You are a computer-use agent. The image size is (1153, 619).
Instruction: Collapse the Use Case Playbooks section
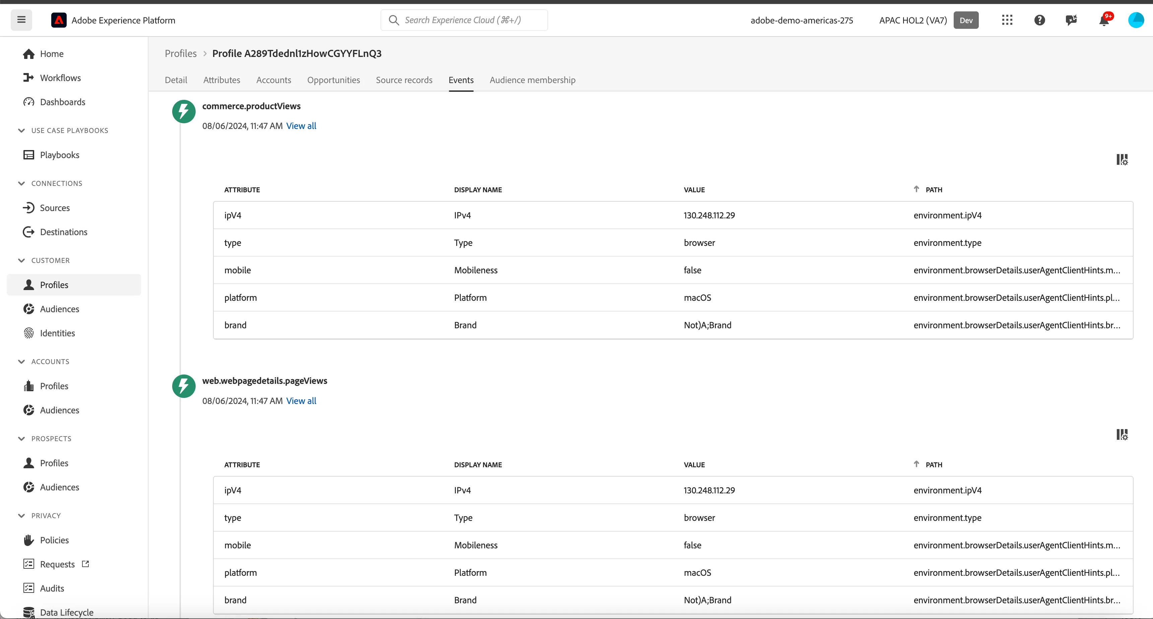point(21,131)
